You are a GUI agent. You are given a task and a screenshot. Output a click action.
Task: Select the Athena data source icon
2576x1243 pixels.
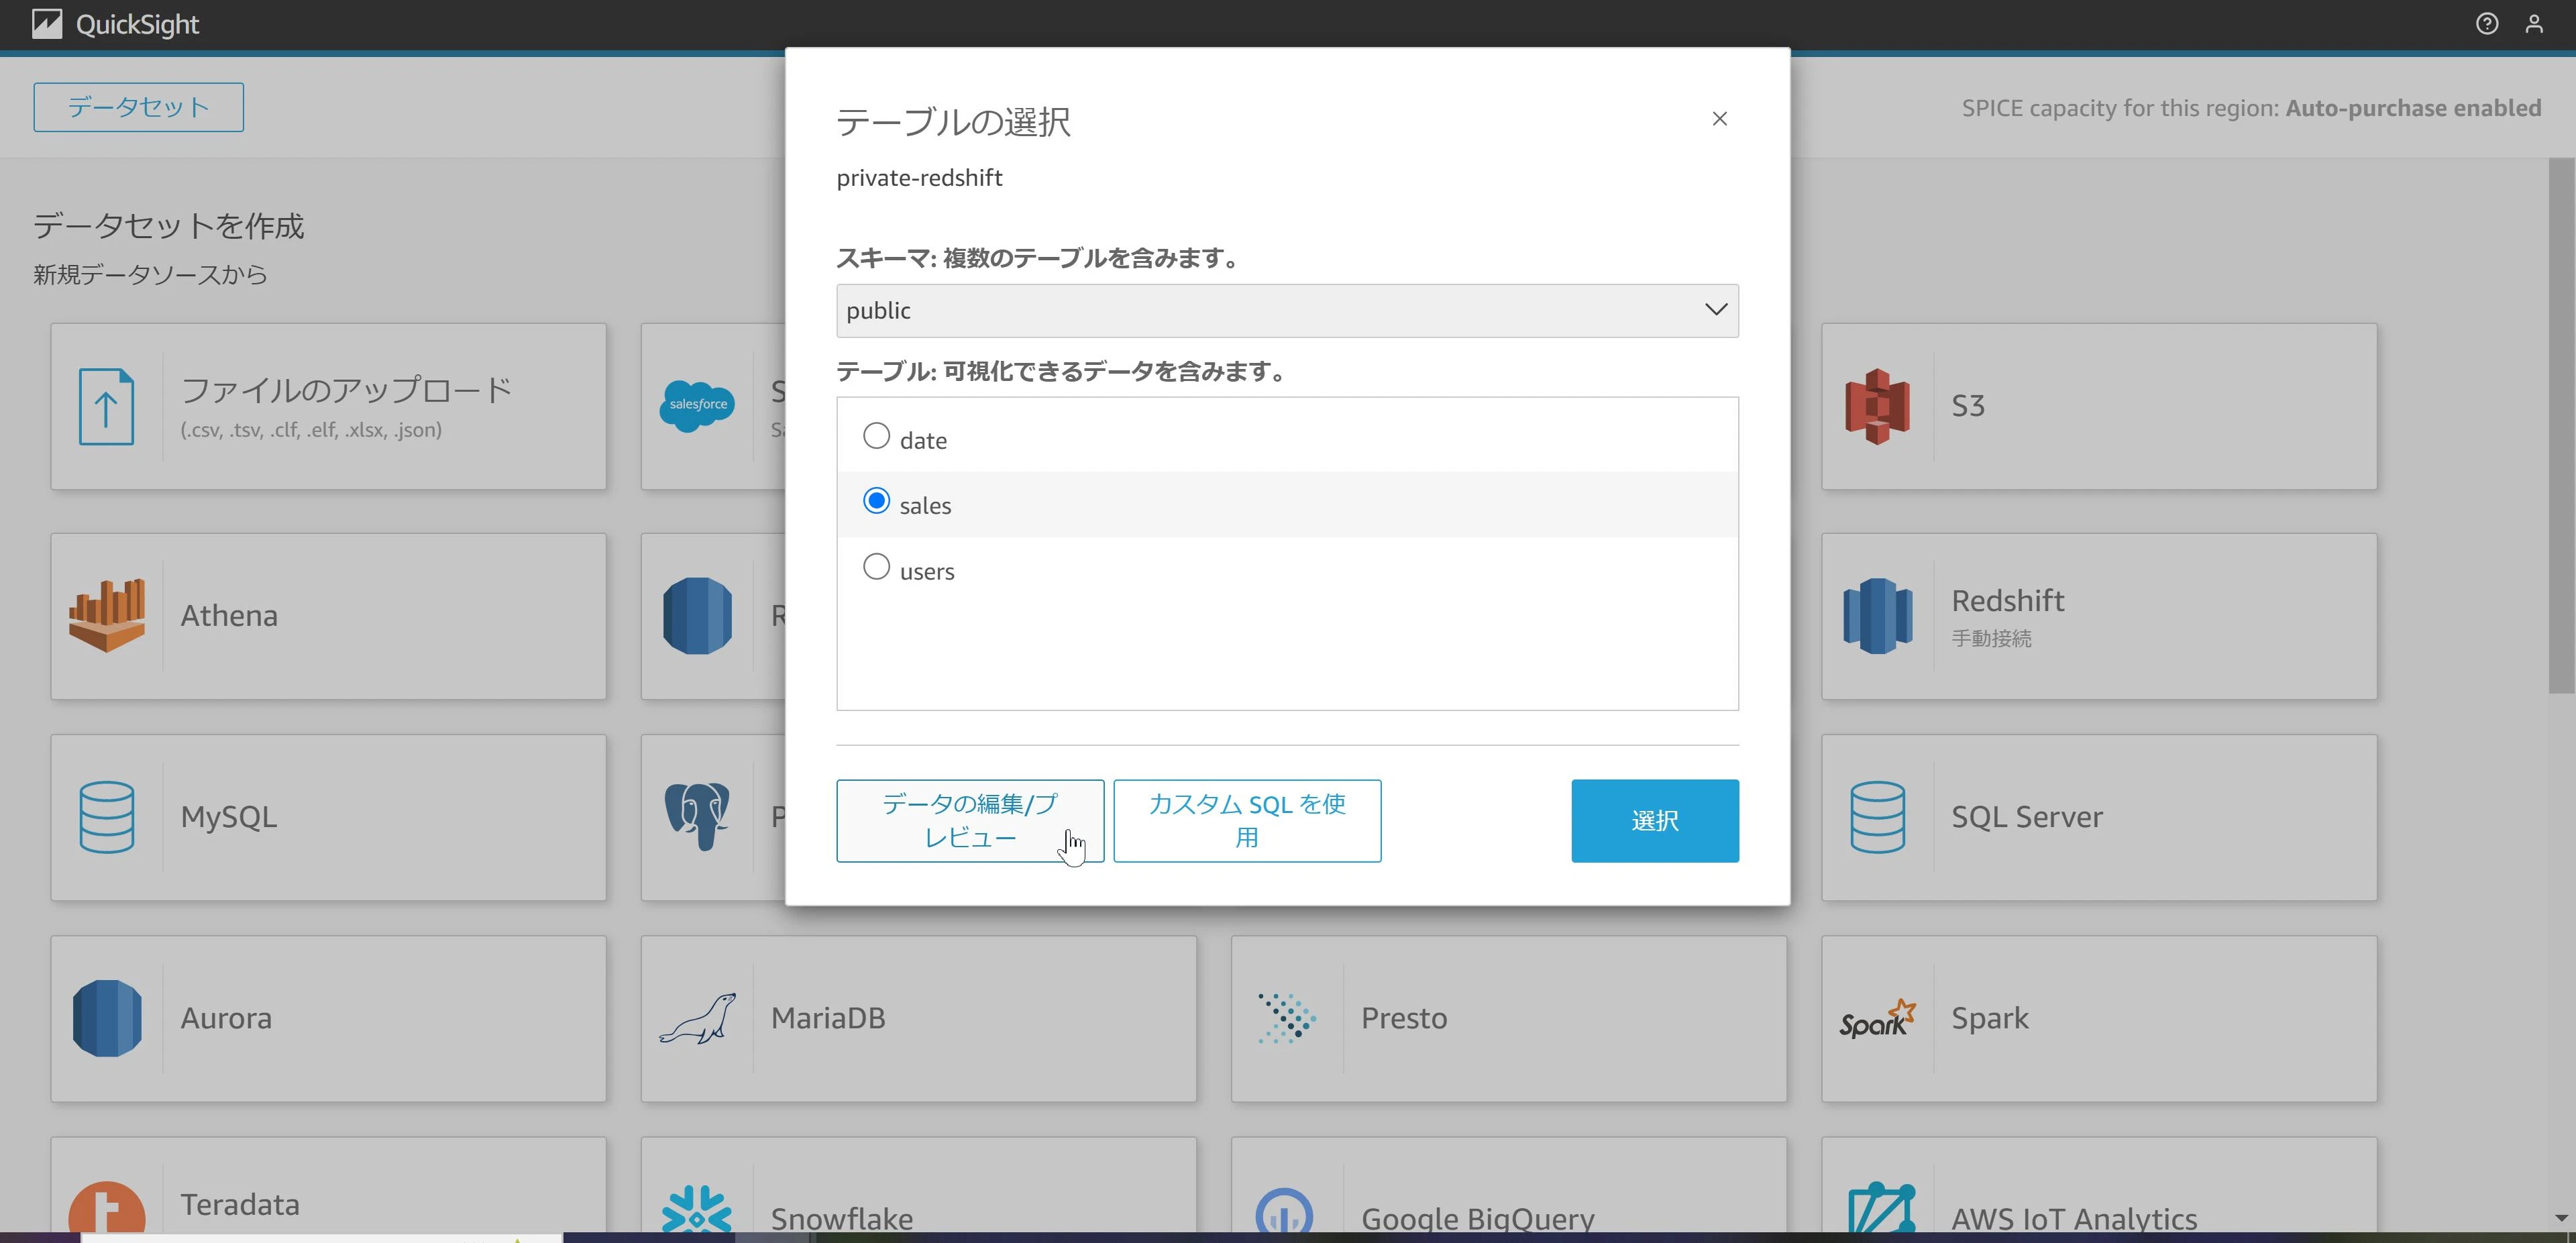[x=107, y=615]
